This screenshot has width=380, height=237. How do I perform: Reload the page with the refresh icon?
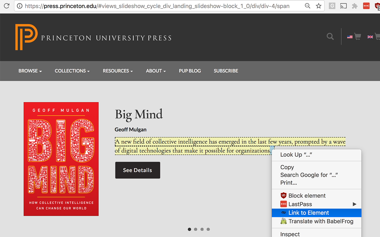[x=6, y=6]
